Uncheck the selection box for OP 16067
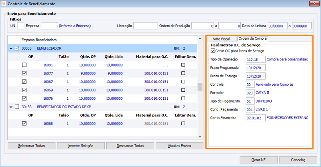This screenshot has width=321, height=167. 24,82
